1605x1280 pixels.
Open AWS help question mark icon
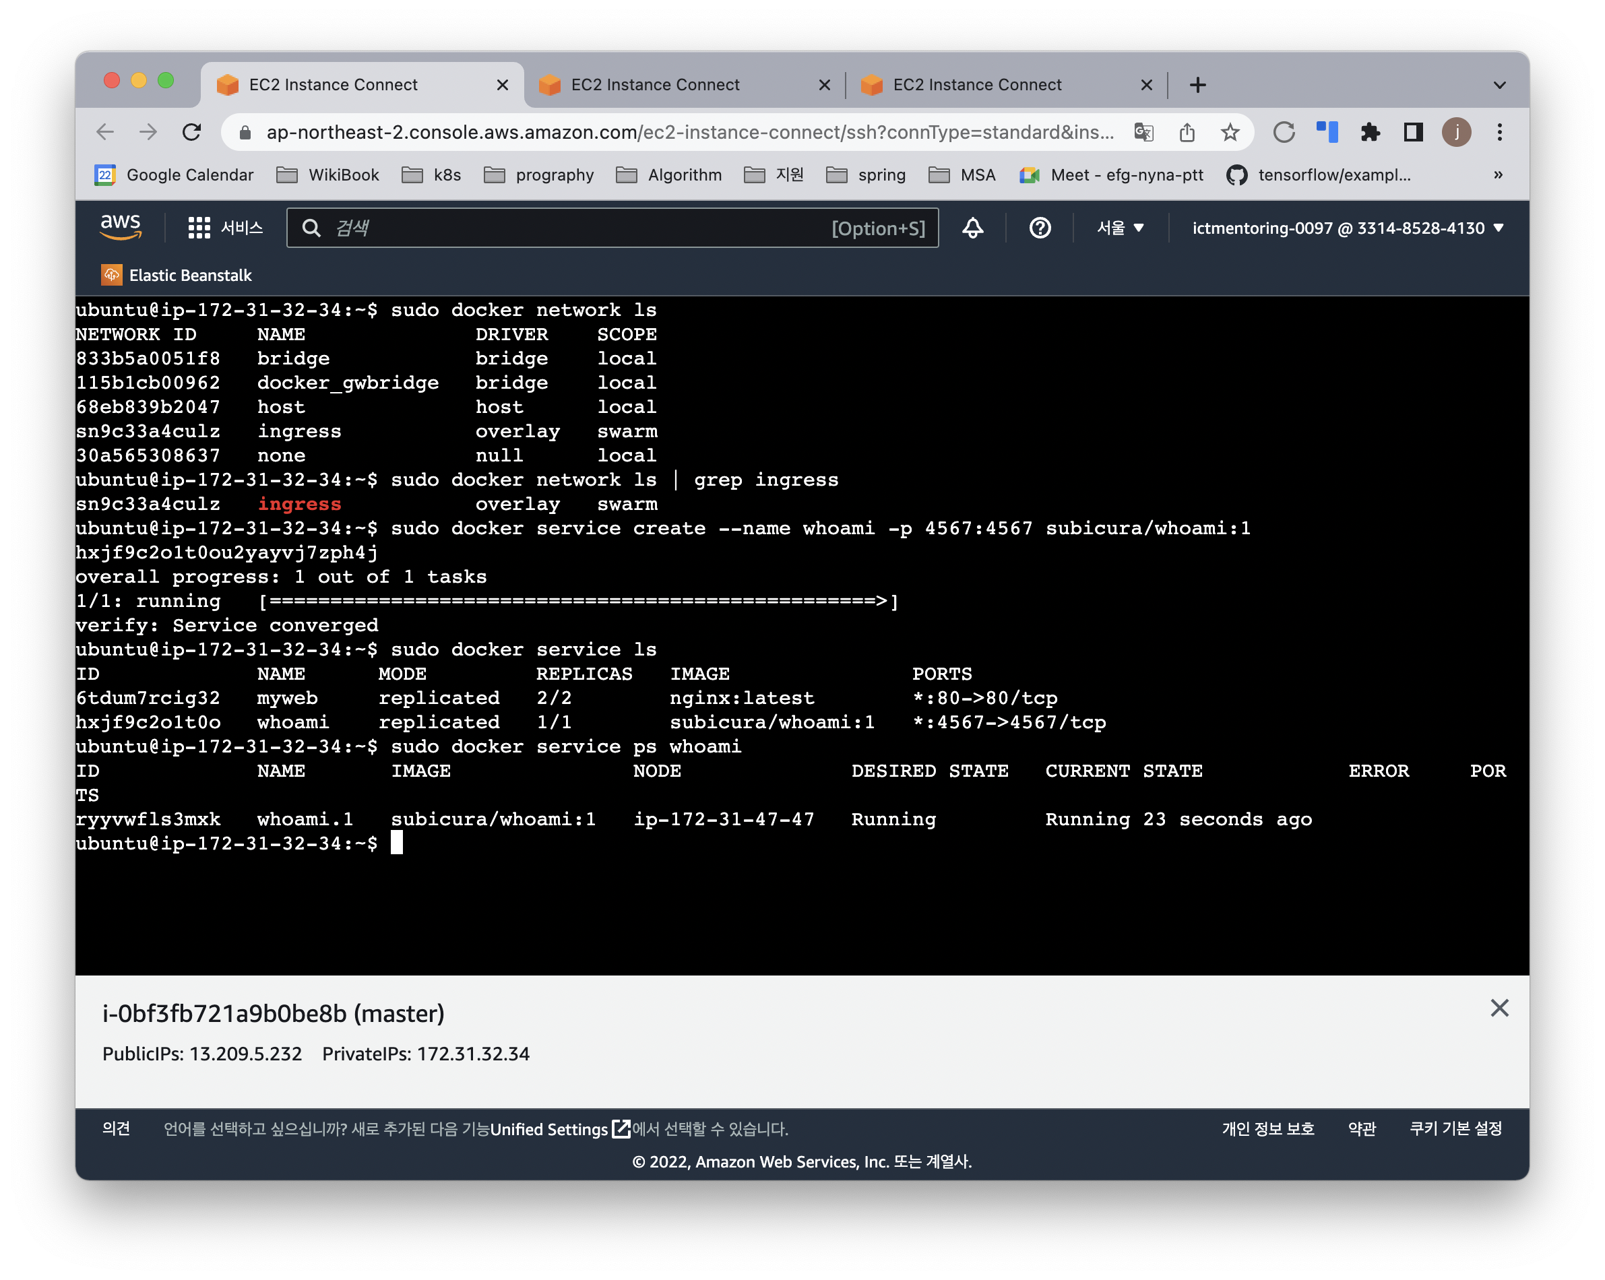pyautogui.click(x=1039, y=228)
